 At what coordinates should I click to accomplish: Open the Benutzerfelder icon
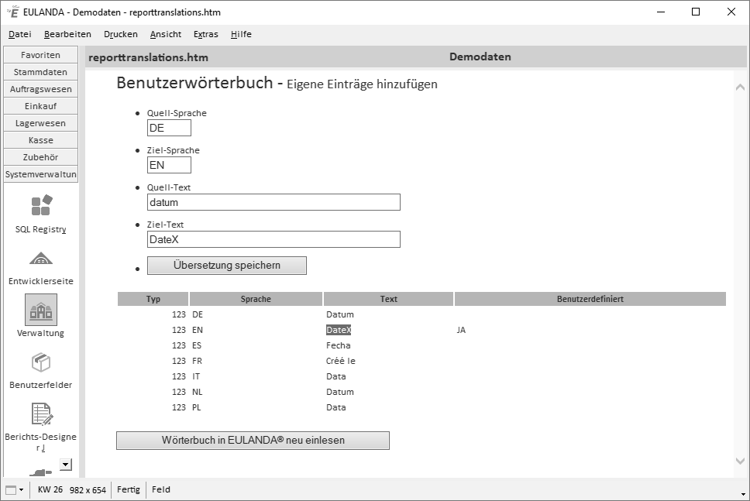(x=41, y=362)
